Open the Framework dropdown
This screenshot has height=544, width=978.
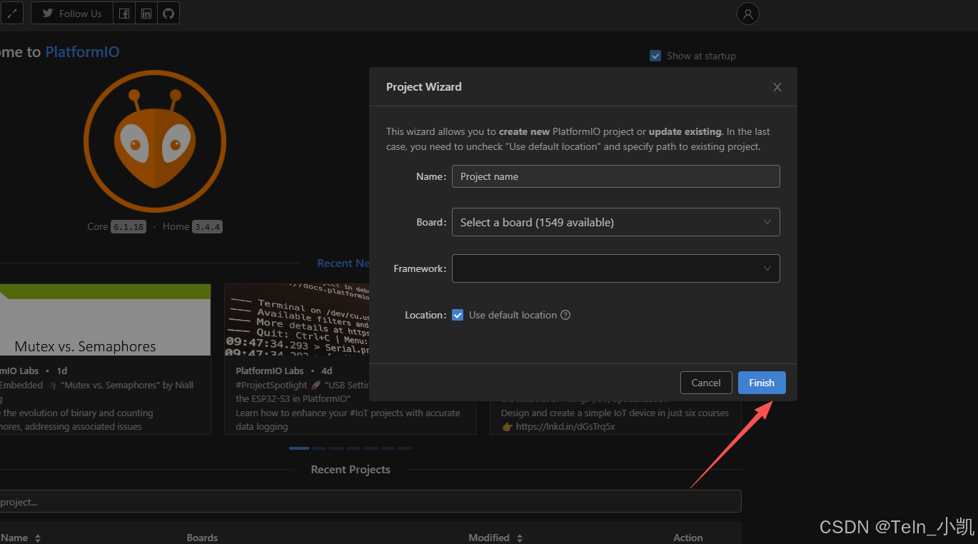pyautogui.click(x=615, y=268)
